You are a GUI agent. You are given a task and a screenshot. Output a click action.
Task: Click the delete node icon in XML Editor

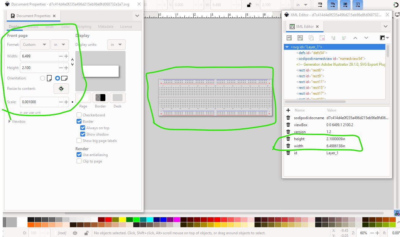(x=322, y=38)
